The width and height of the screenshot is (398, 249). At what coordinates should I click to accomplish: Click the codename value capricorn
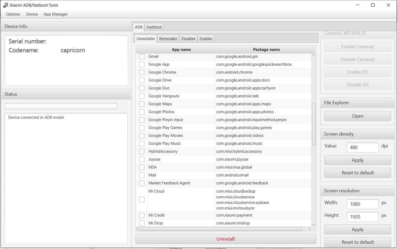point(73,50)
